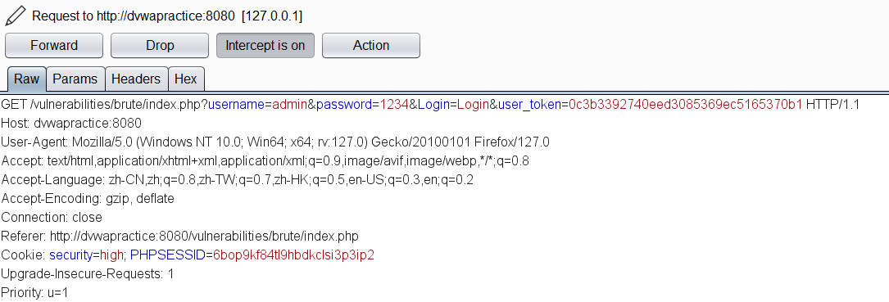Image resolution: width=889 pixels, height=302 pixels.
Task: Click the username value admin
Action: tap(290, 105)
